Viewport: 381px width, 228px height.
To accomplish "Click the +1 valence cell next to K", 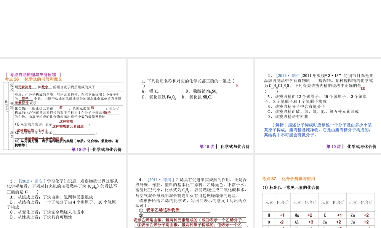I will 339,215.
